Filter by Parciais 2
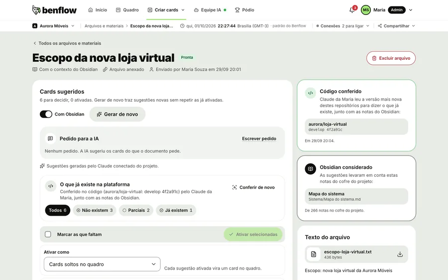The height and width of the screenshot is (280, 448). tap(136, 210)
